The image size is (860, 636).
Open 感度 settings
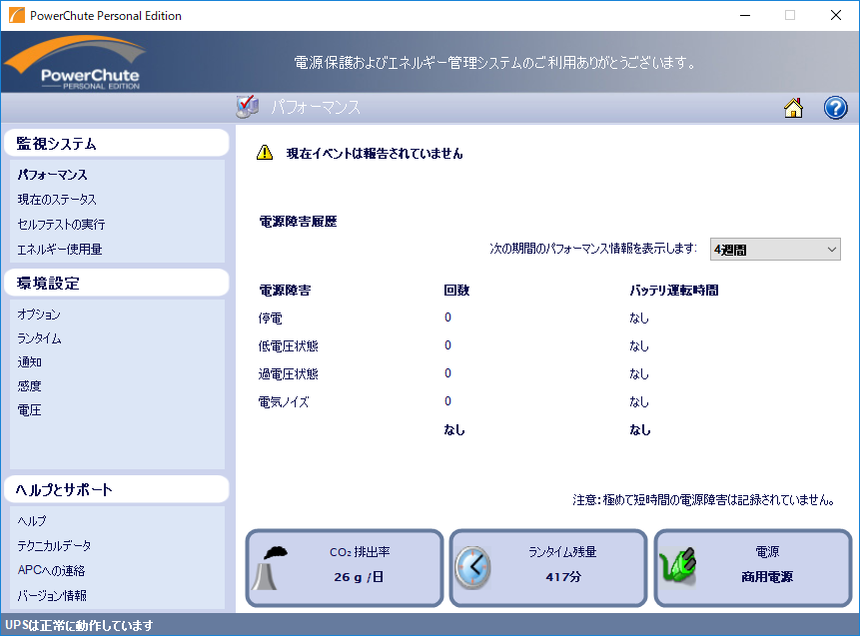point(30,386)
